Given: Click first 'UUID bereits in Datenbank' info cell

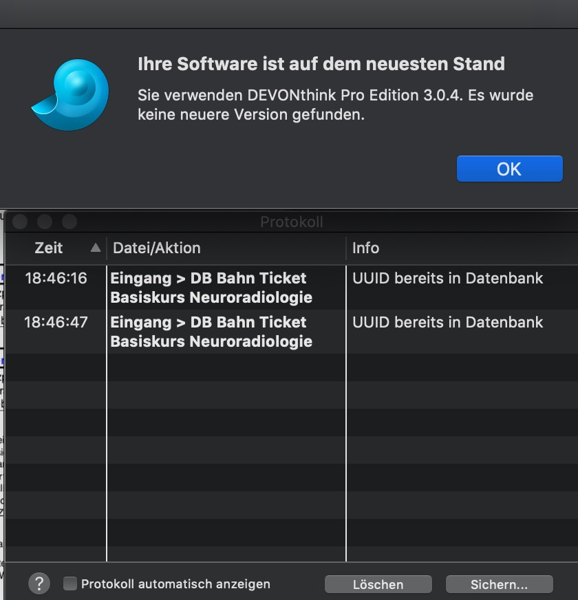Looking at the screenshot, I should [447, 279].
